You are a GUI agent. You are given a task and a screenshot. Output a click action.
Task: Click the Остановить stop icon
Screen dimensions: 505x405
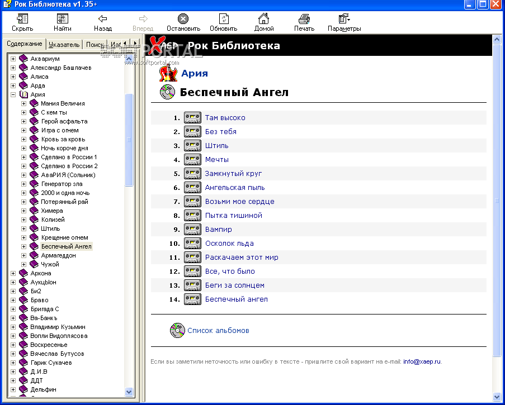(x=183, y=18)
